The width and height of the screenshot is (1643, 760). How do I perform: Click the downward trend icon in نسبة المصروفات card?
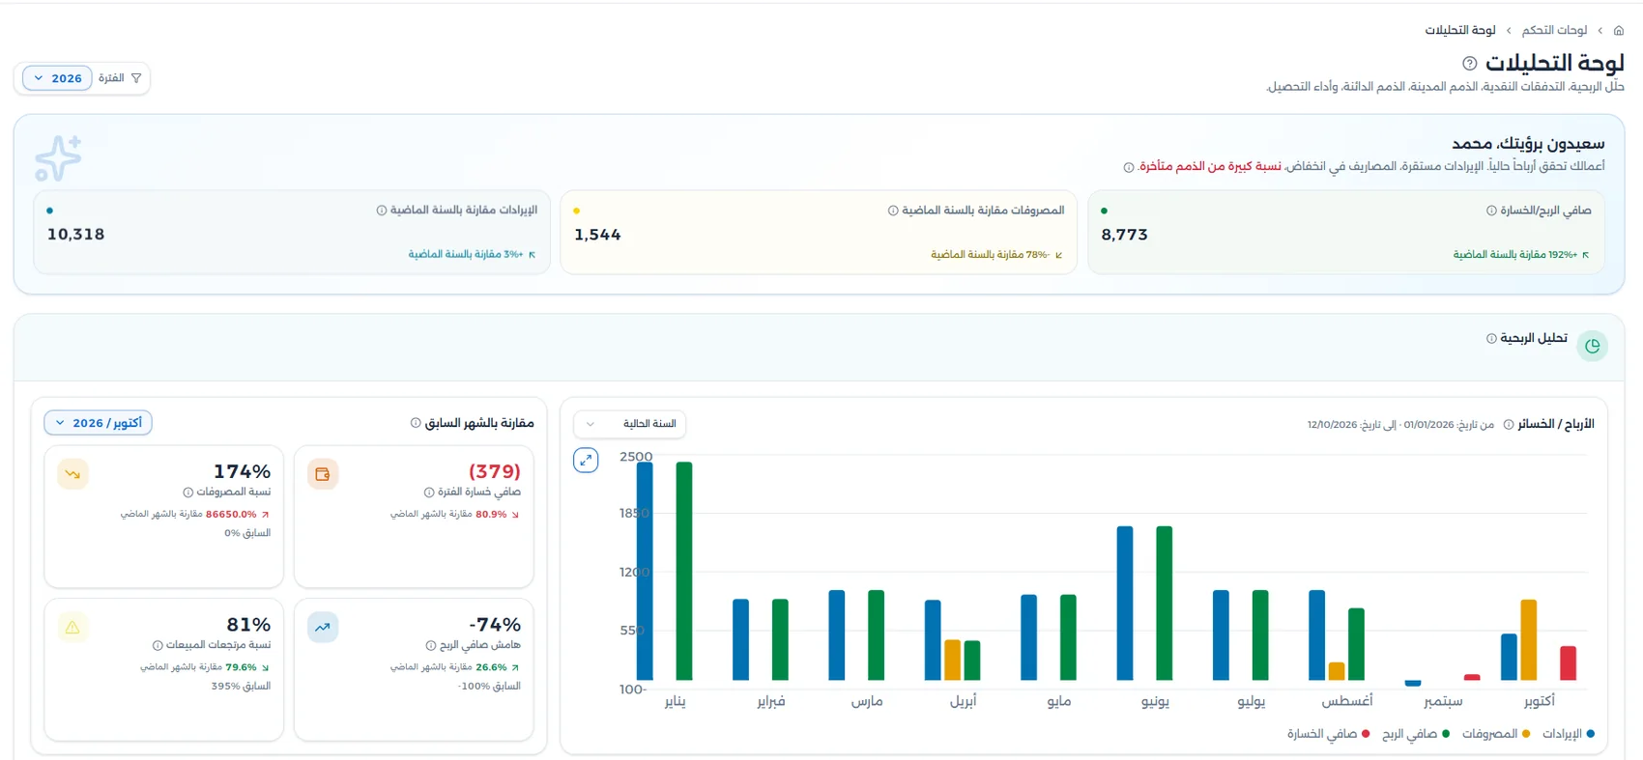pyautogui.click(x=72, y=474)
